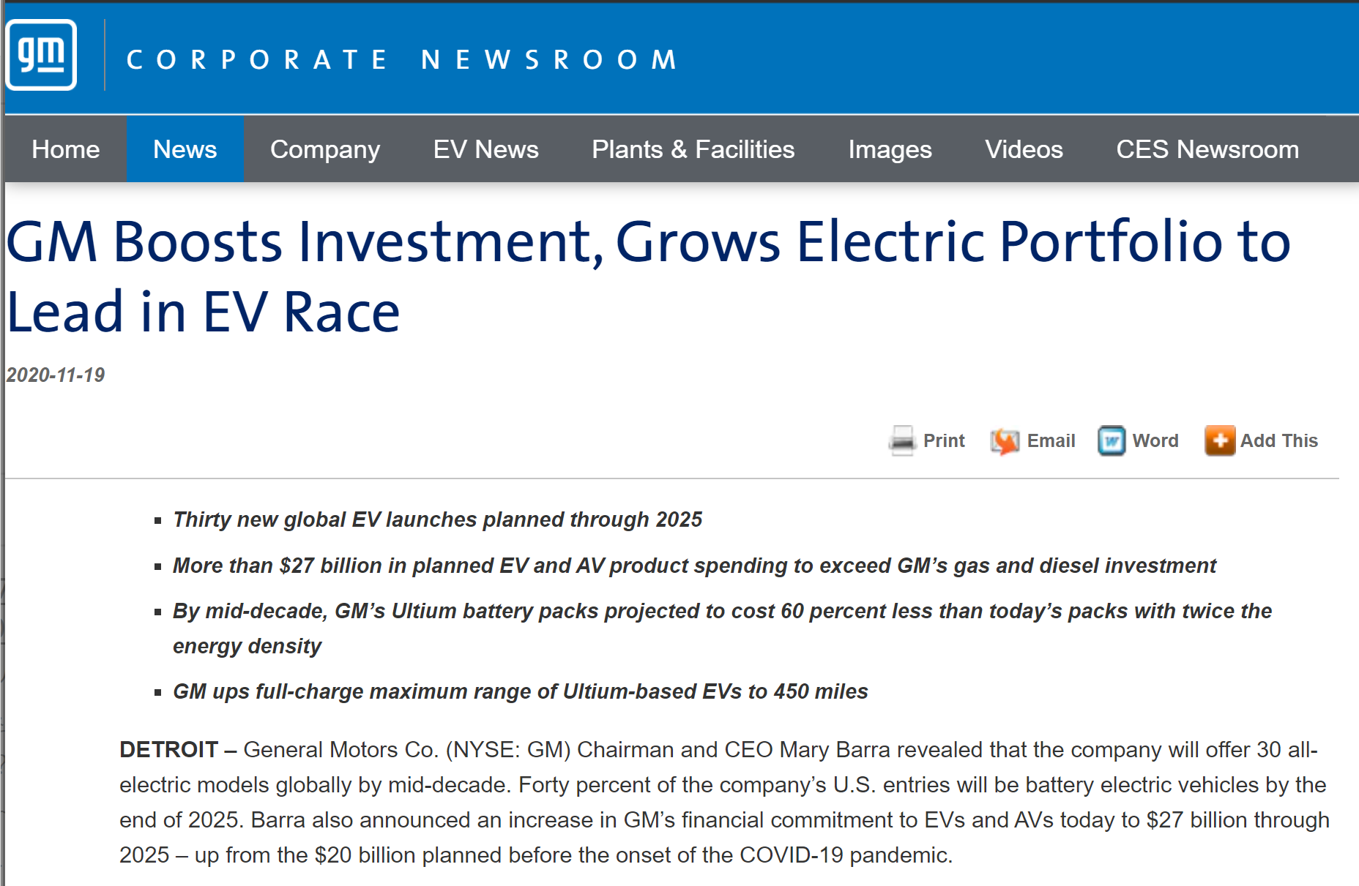1359x886 pixels.
Task: Click bullet 'Thirty new global EV launches'
Action: (x=437, y=519)
